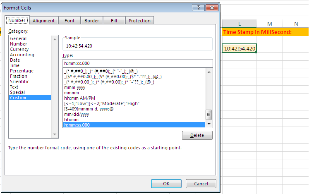This screenshot has width=309, height=194.
Task: Open the Font tab
Action: click(69, 21)
